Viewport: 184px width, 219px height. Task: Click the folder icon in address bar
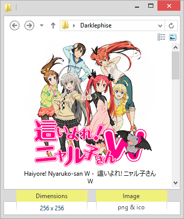pyautogui.click(x=65, y=25)
